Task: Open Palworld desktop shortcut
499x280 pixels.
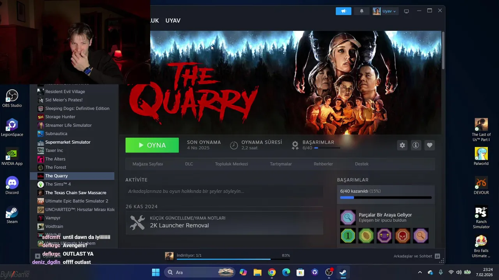Action: coord(481,156)
